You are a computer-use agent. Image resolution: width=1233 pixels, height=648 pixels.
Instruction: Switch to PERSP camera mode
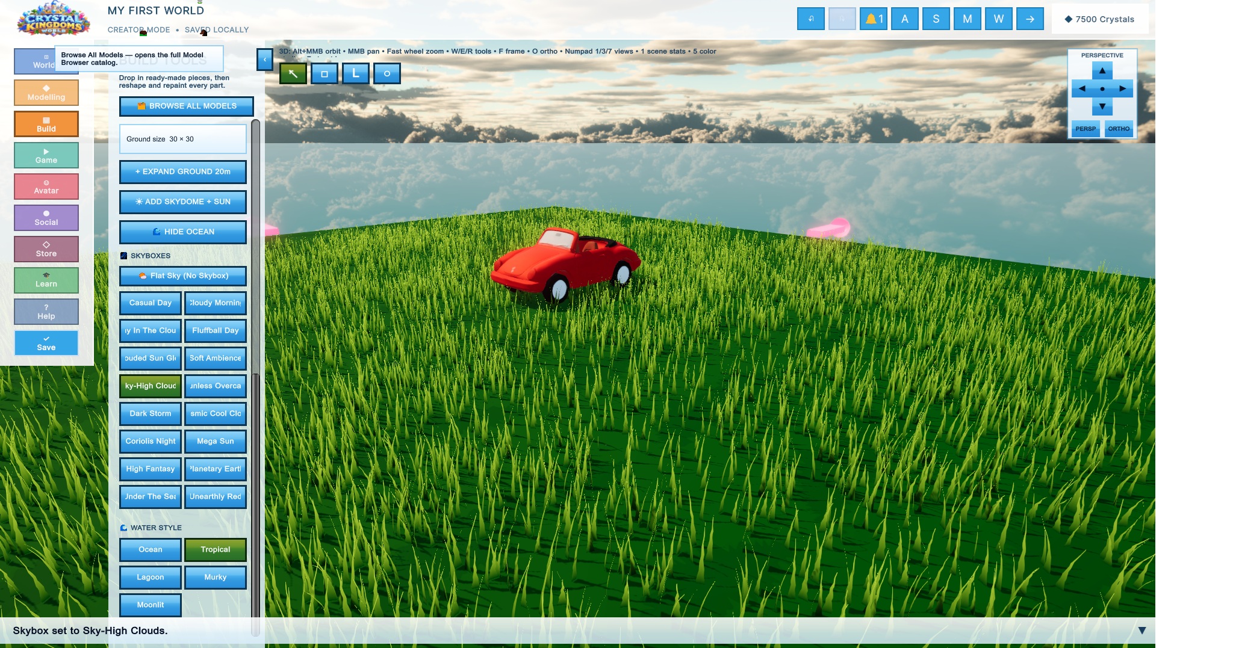click(1086, 129)
